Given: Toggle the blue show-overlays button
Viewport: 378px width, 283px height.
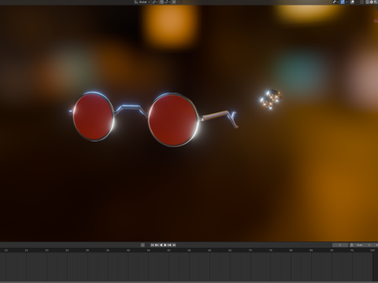Looking at the screenshot, I should [x=343, y=2].
